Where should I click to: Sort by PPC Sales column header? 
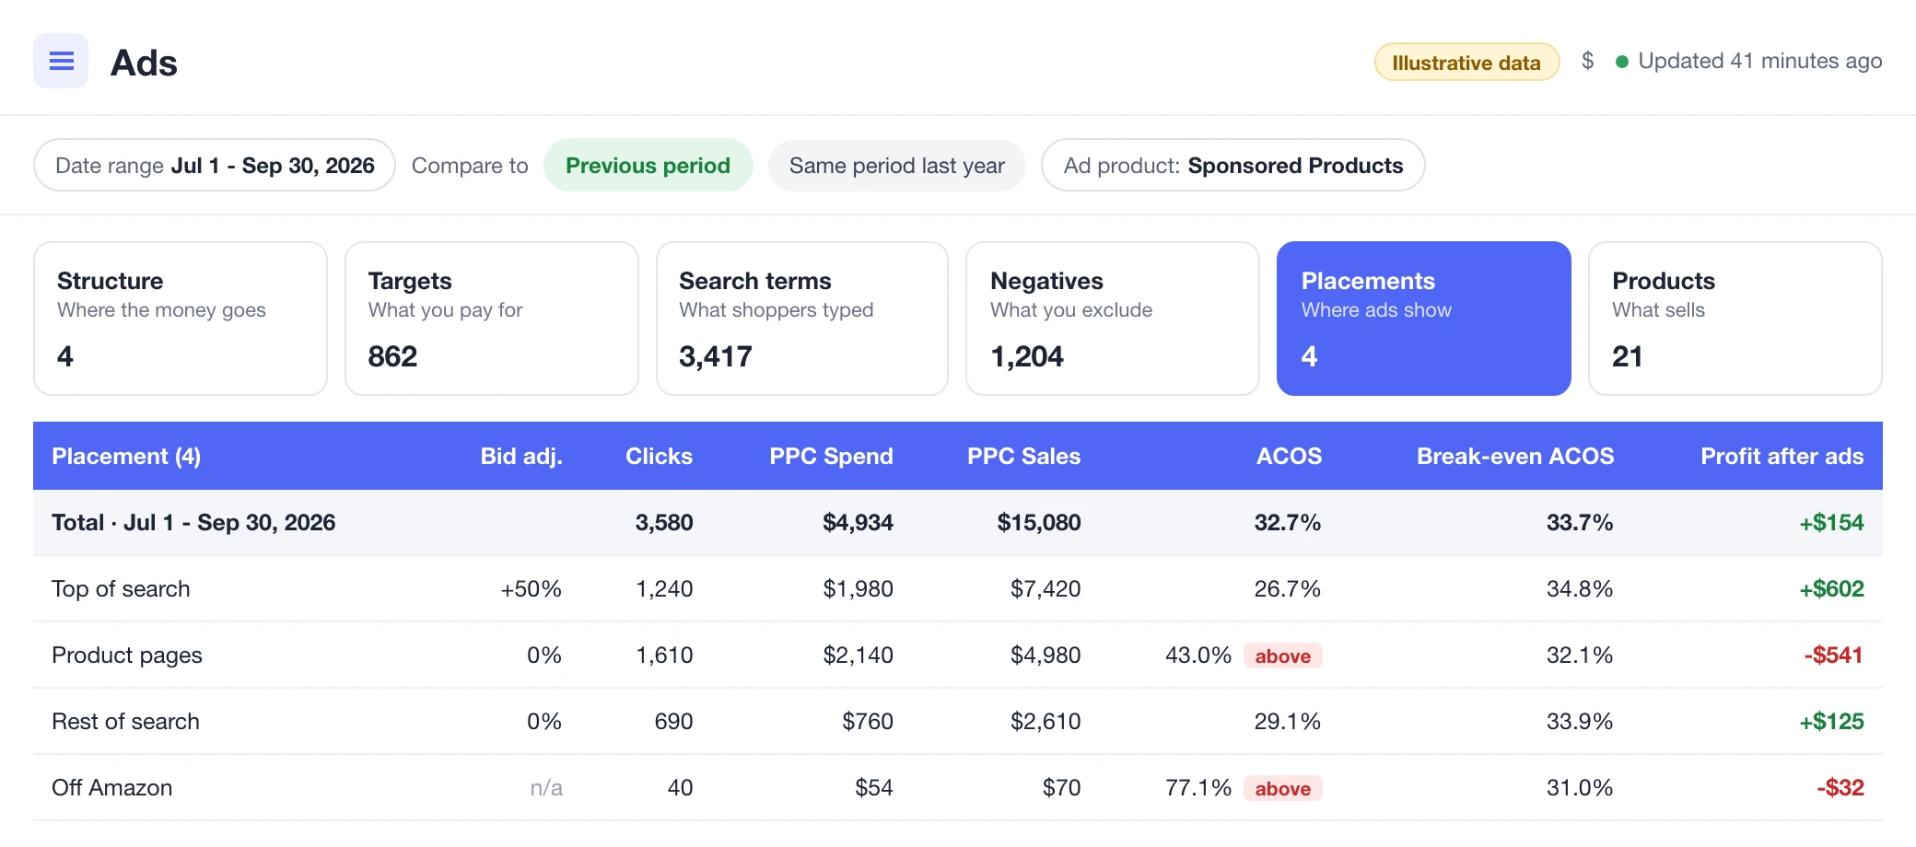1023,456
